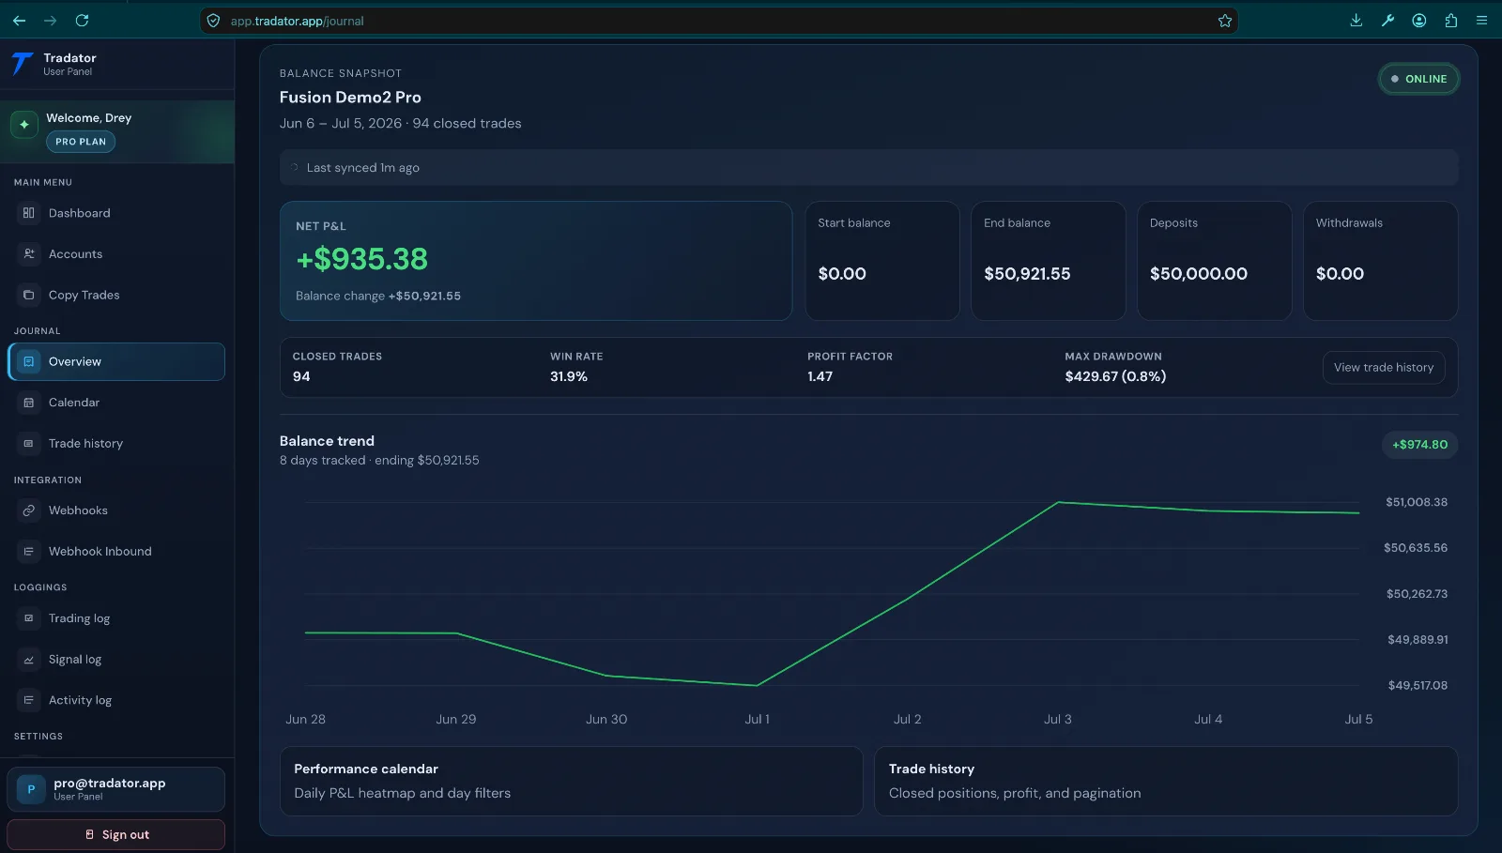Click the $51,008.38 chart axis value

(x=1417, y=502)
